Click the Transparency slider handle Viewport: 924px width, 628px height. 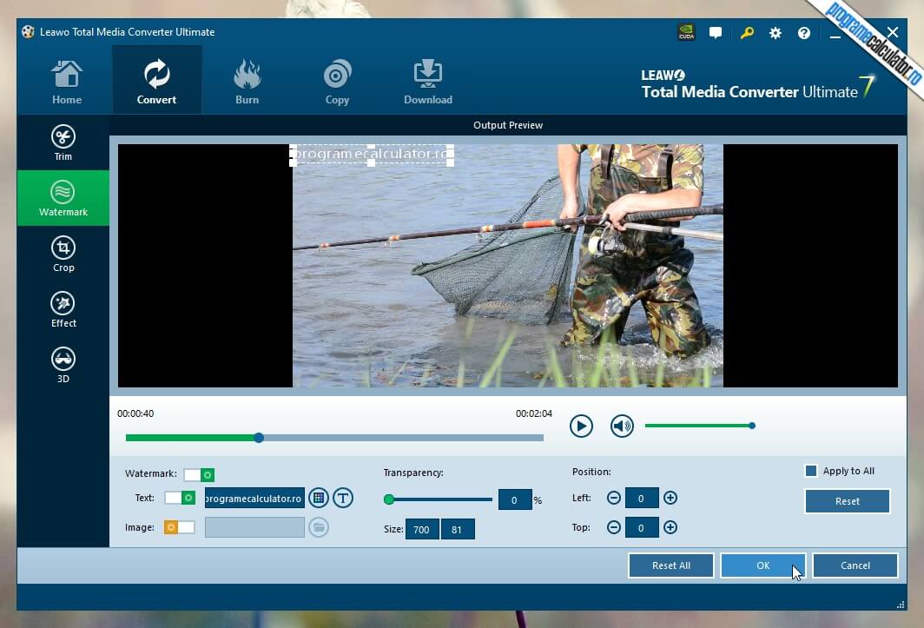tap(389, 499)
